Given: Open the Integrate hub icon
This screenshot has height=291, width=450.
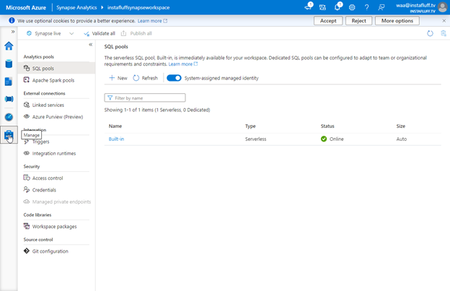Looking at the screenshot, I should point(9,99).
